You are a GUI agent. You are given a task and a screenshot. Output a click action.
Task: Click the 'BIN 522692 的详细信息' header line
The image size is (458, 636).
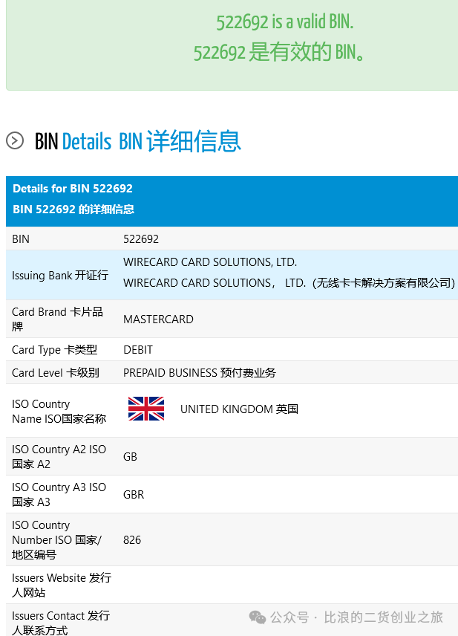tap(73, 210)
